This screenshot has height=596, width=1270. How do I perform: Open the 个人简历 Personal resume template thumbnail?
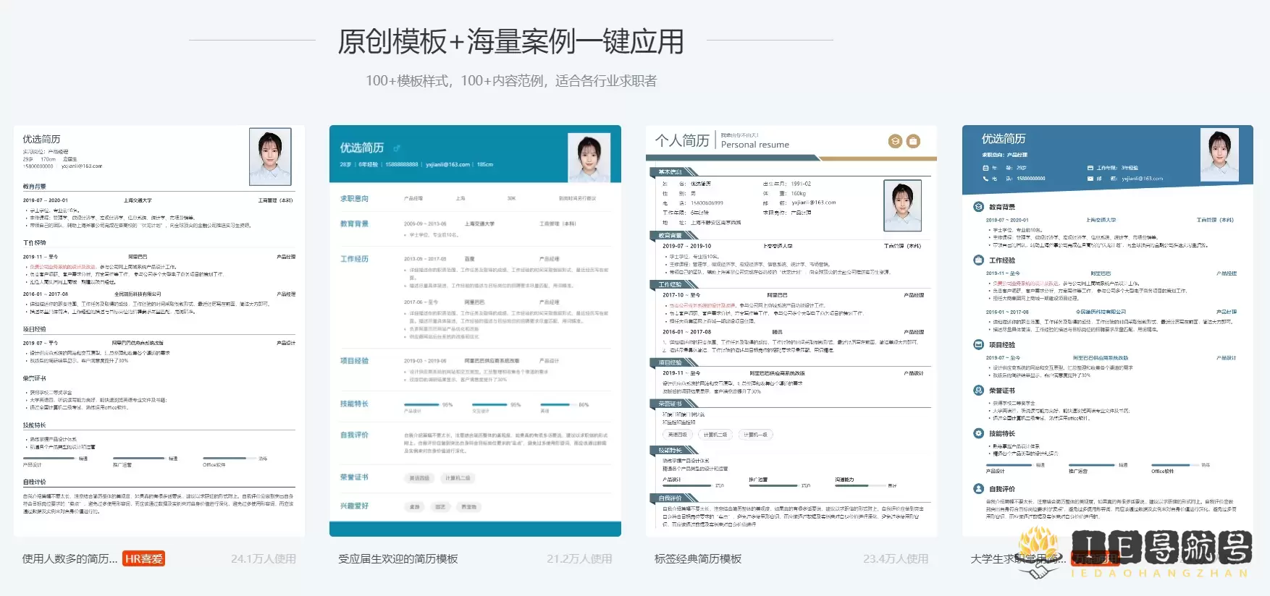click(791, 331)
